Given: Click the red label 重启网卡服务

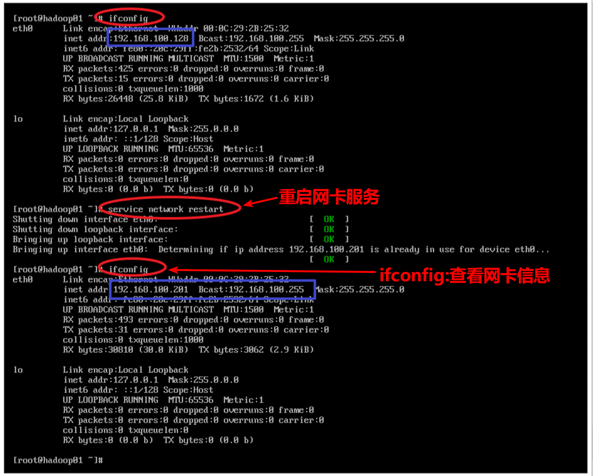Looking at the screenshot, I should 329,197.
